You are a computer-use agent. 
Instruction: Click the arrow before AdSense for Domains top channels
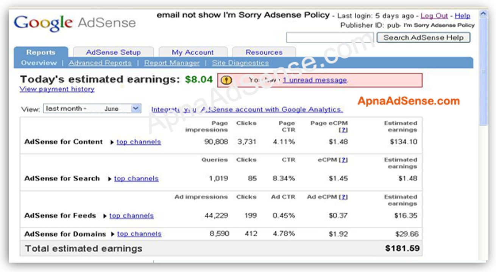click(x=112, y=234)
